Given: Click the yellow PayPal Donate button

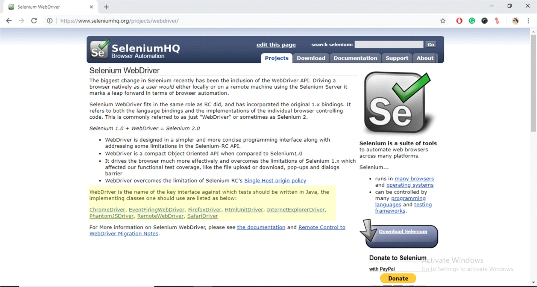Looking at the screenshot, I should click(x=398, y=278).
